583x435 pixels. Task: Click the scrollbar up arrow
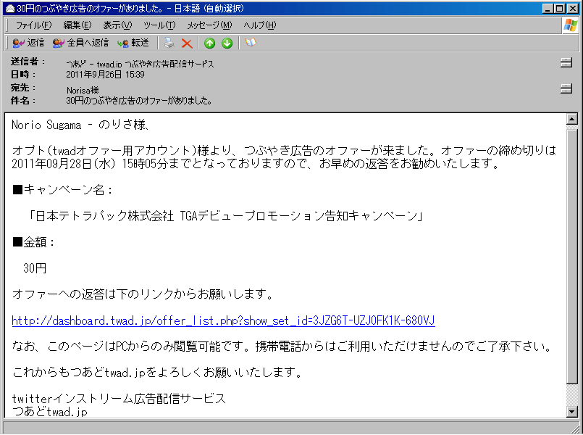(571, 119)
